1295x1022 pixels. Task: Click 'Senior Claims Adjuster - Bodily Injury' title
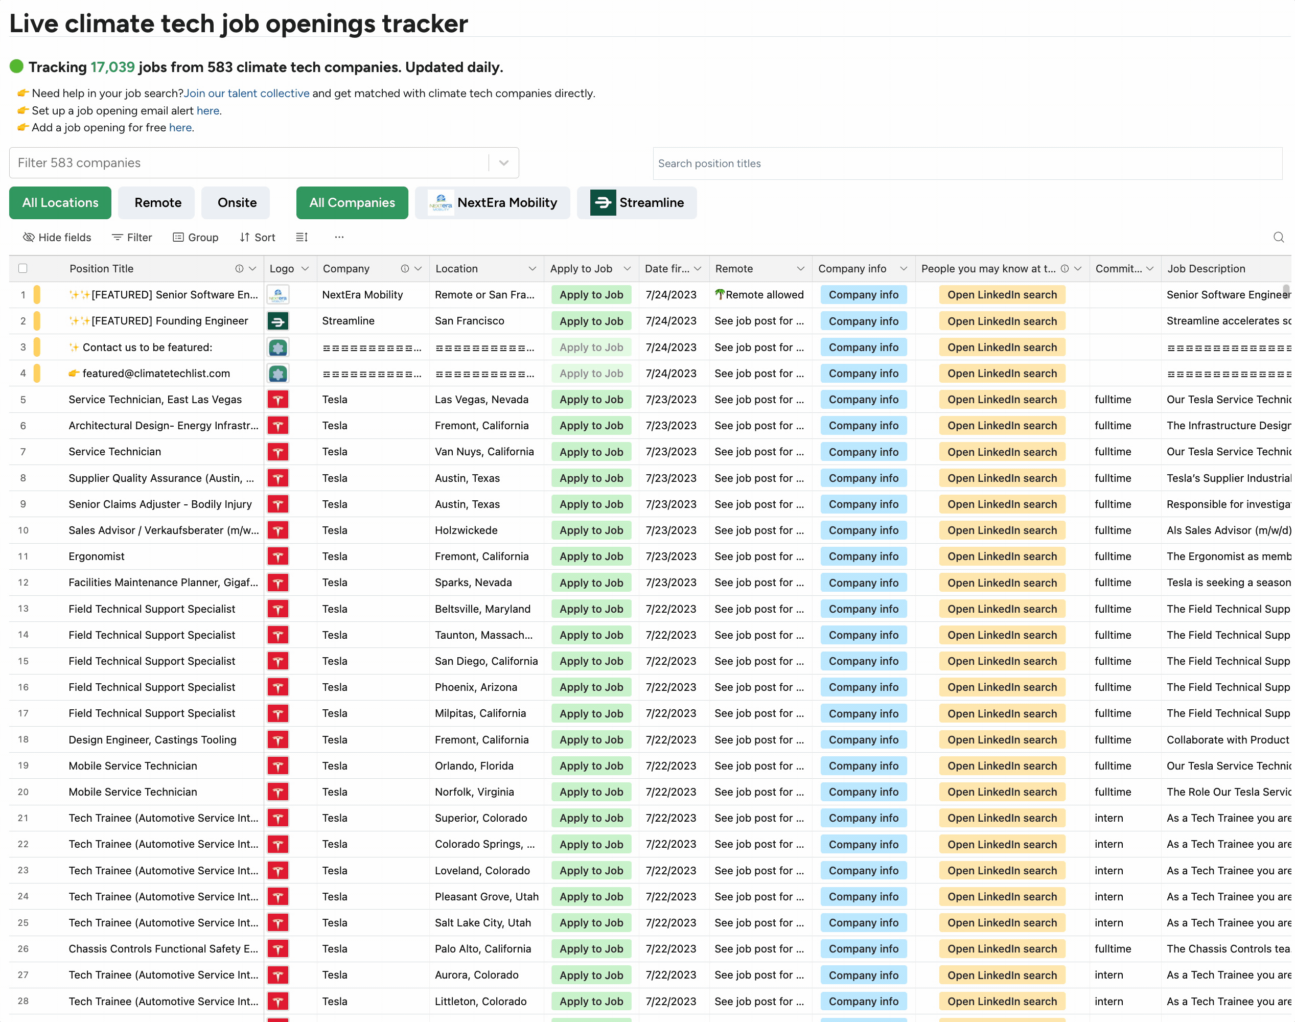[160, 504]
